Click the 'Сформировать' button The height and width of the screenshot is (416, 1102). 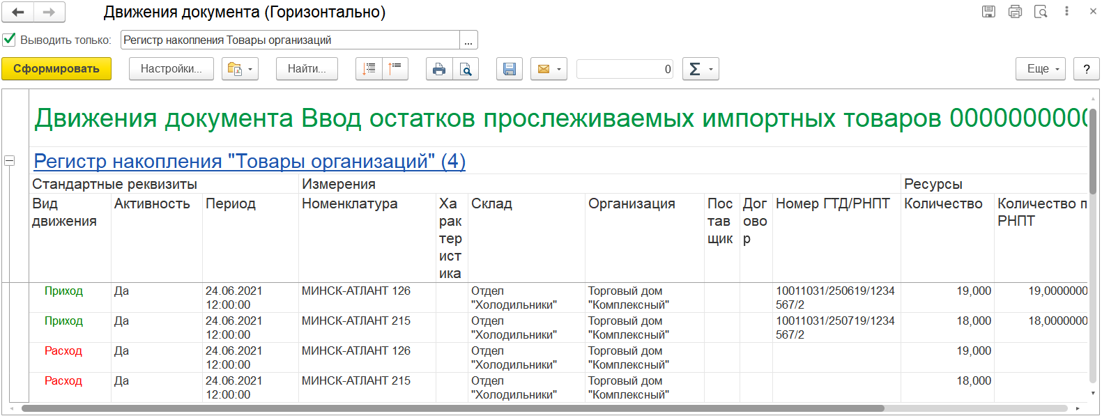point(56,68)
